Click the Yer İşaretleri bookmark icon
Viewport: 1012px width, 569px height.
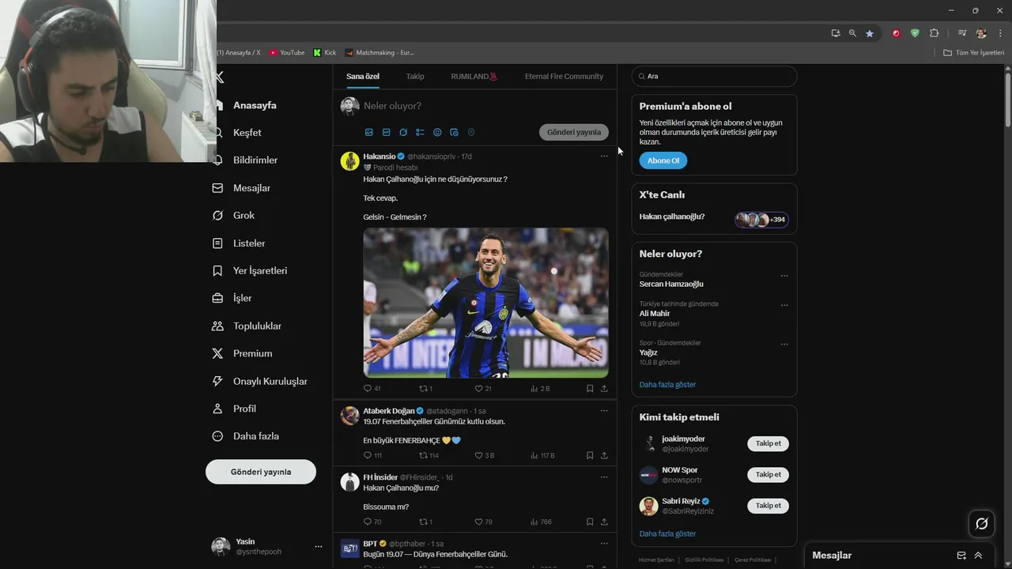click(217, 270)
